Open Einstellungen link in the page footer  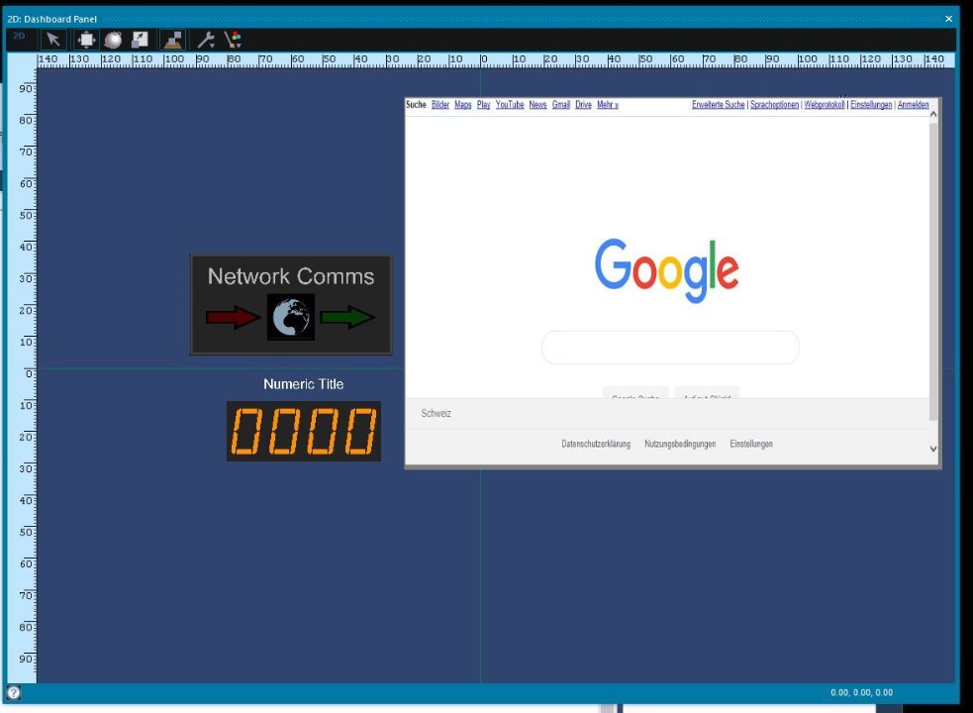point(751,444)
